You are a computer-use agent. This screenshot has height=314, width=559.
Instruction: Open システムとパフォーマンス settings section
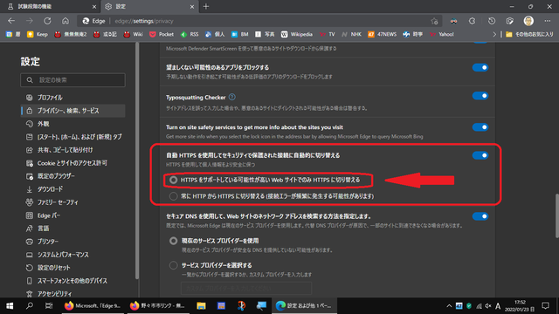coord(72,255)
